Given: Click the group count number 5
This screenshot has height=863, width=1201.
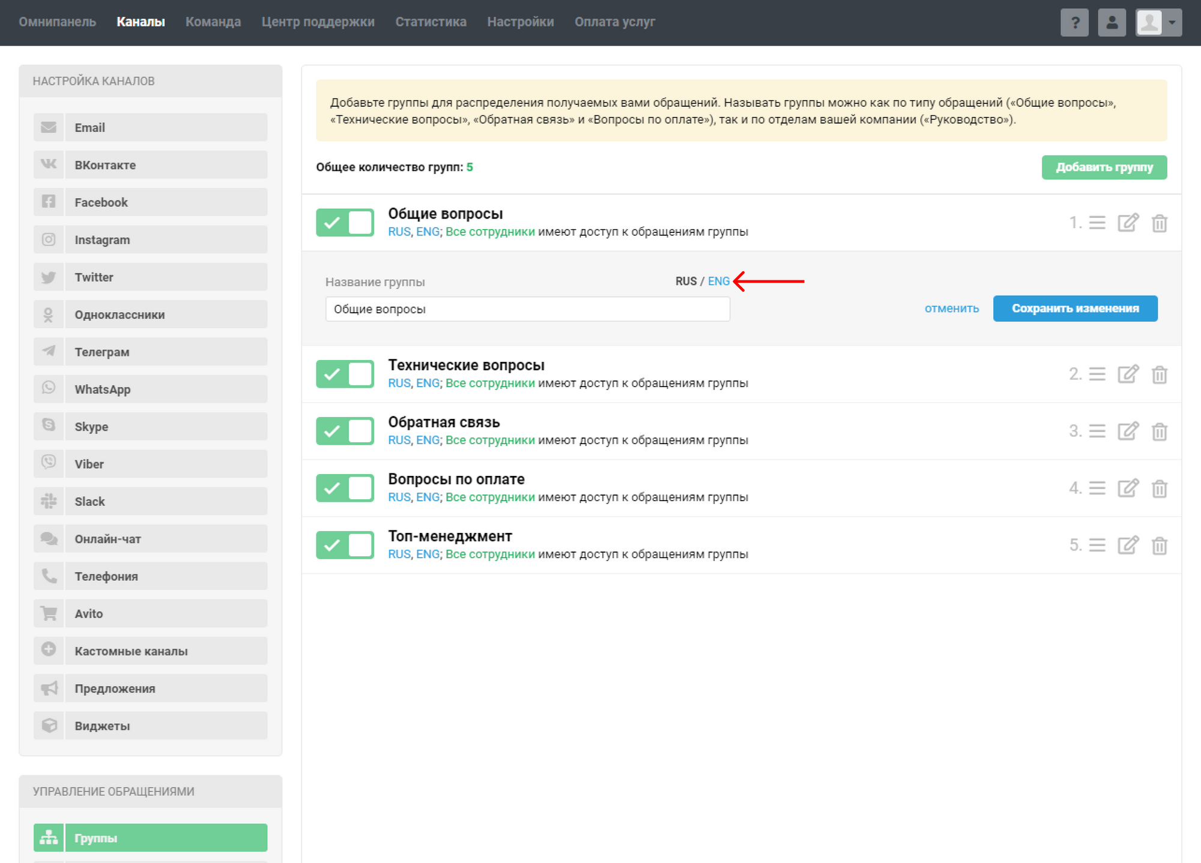Looking at the screenshot, I should pyautogui.click(x=470, y=167).
